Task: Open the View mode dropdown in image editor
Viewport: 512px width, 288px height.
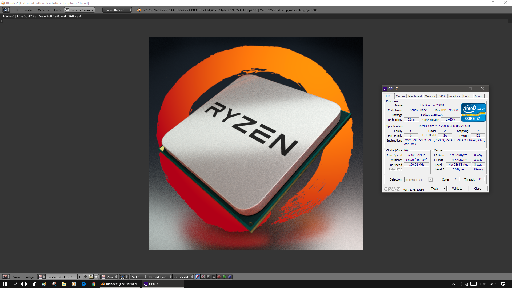Action: point(109,277)
